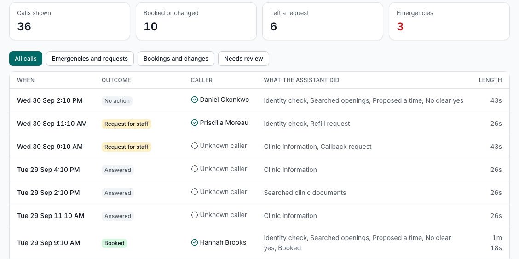
Task: Click the Booked outcome badge
Action: point(114,243)
